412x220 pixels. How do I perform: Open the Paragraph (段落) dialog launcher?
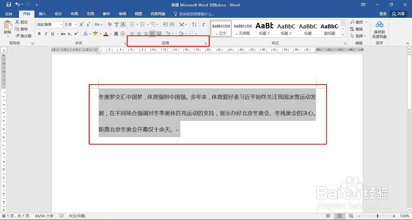click(206, 44)
